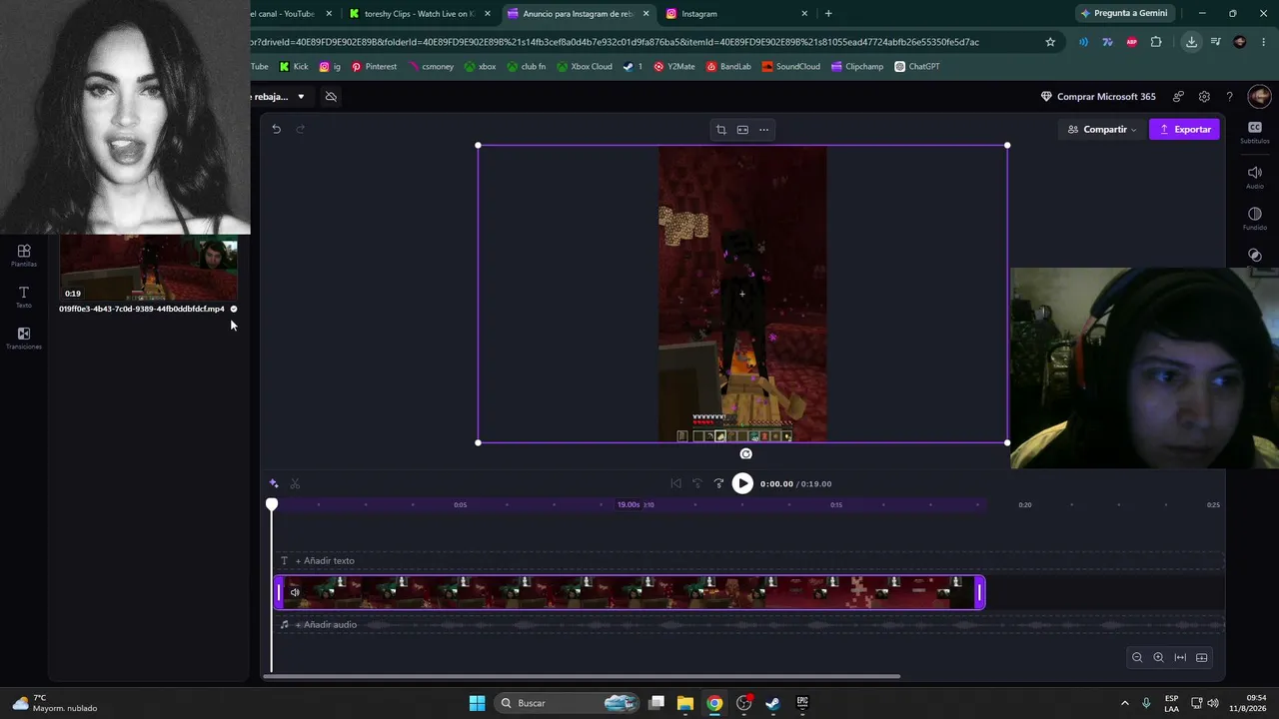Open the Transiciones sidebar panel
The width and height of the screenshot is (1279, 719).
click(24, 338)
